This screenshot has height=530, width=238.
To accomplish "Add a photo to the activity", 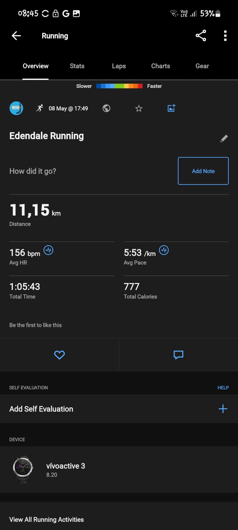I will tap(171, 108).
